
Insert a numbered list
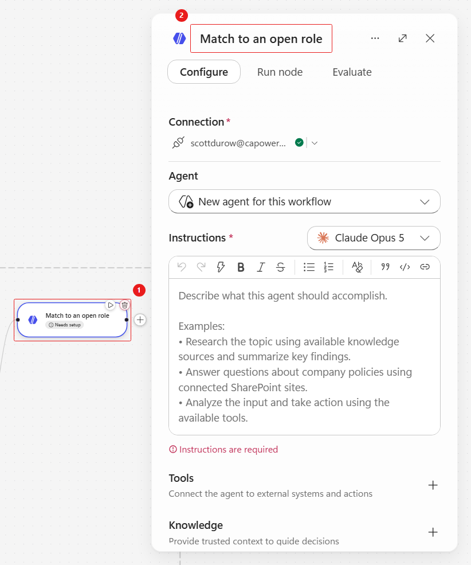329,267
